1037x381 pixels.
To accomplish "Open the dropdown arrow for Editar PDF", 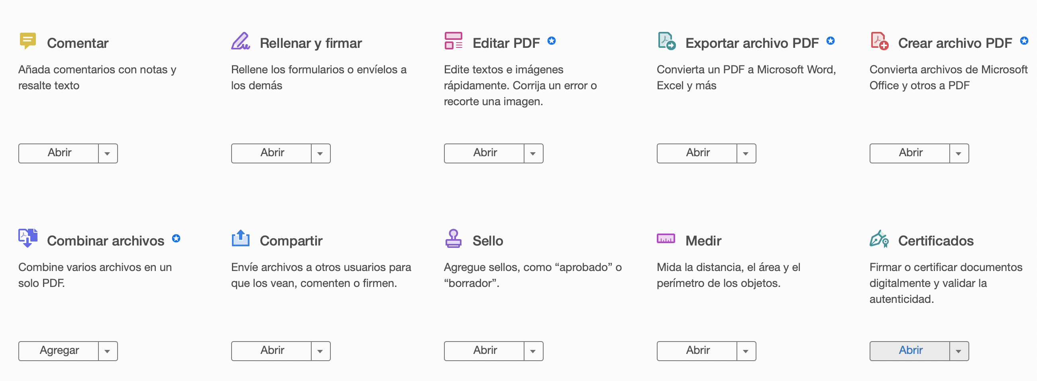I will pos(533,153).
